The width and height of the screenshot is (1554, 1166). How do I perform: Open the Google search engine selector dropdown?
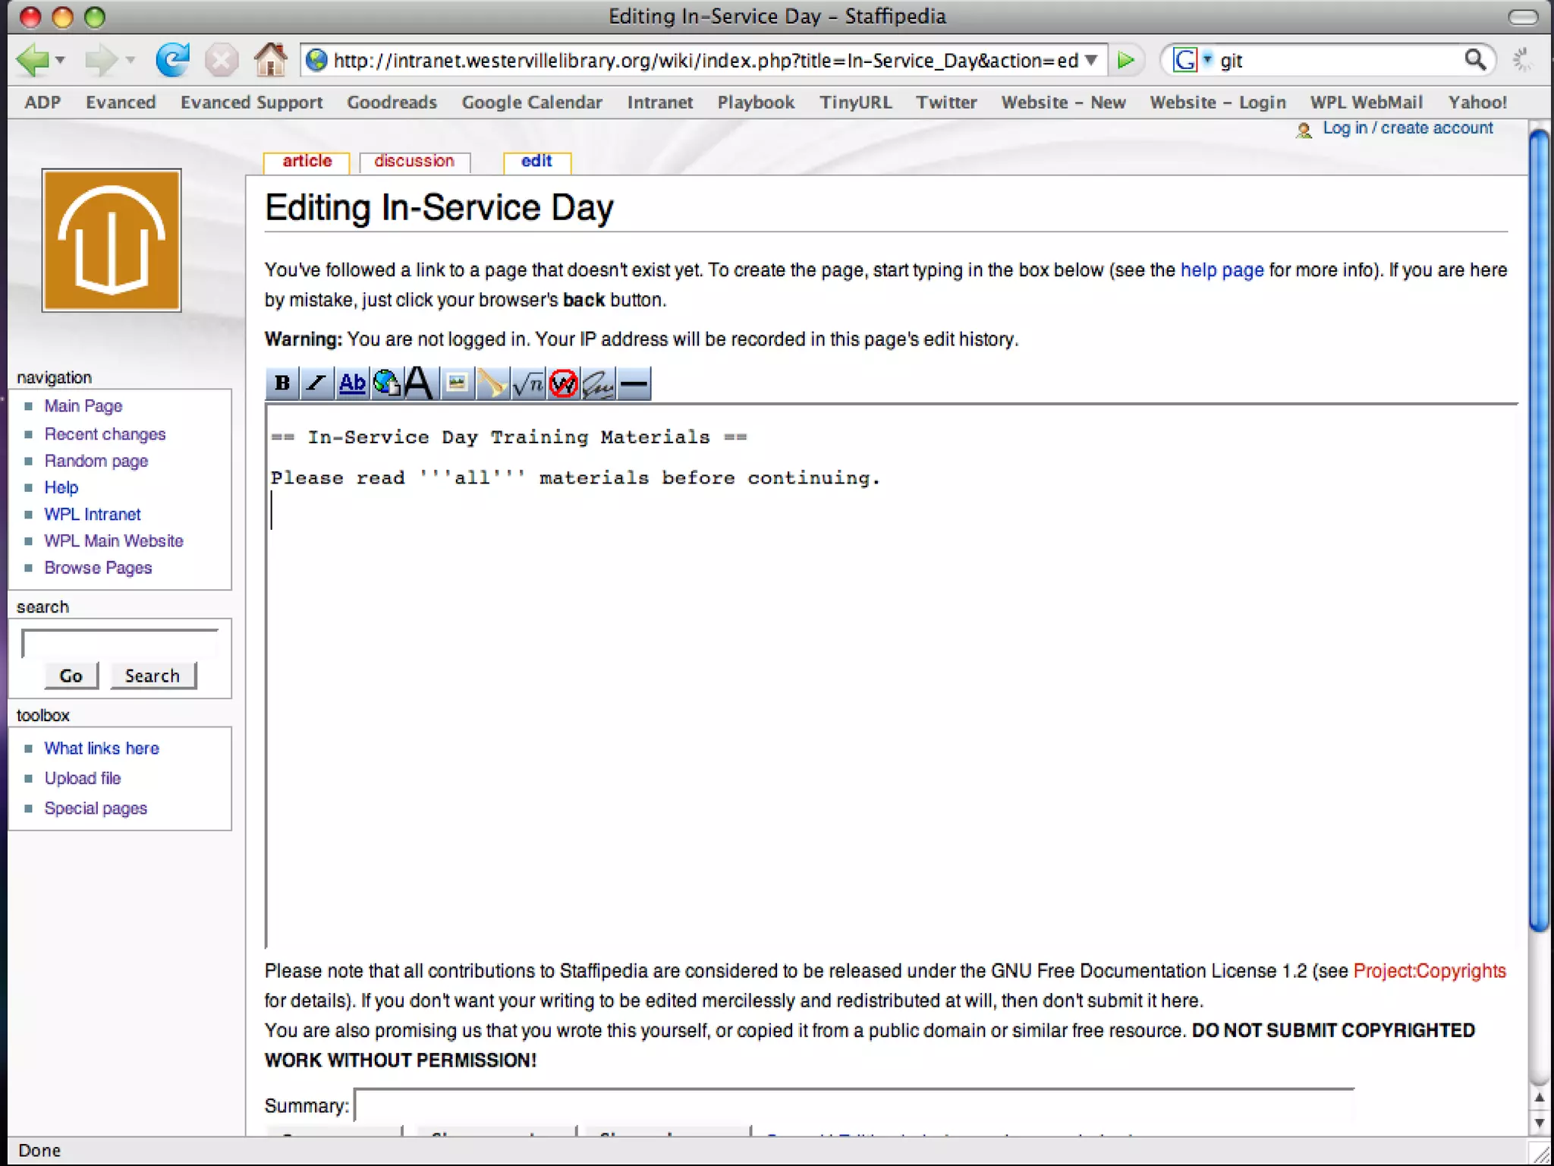click(1207, 59)
